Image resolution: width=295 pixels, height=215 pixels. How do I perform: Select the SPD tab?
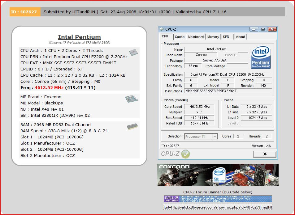(x=226, y=37)
